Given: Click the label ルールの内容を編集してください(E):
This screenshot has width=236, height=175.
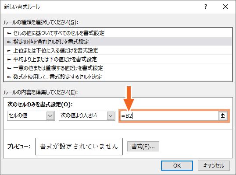Looking at the screenshot, I should (40, 92).
